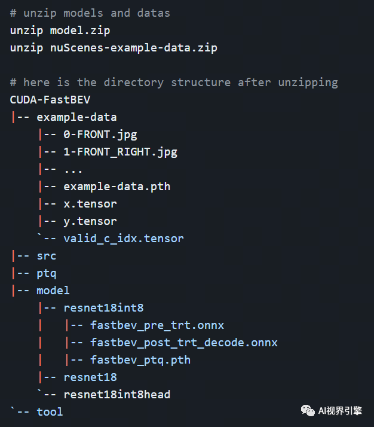This screenshot has width=374, height=427.
Task: Select the y.tensor file entry
Action: coord(90,221)
